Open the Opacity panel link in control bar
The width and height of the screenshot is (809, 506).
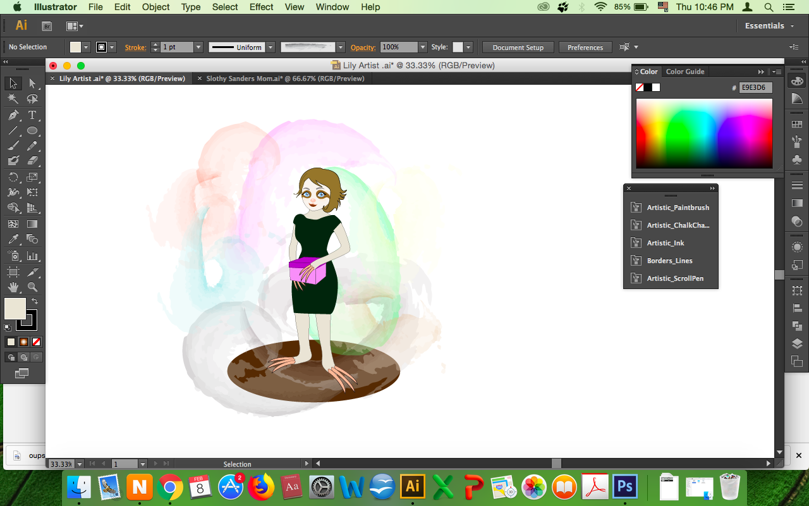pyautogui.click(x=363, y=47)
